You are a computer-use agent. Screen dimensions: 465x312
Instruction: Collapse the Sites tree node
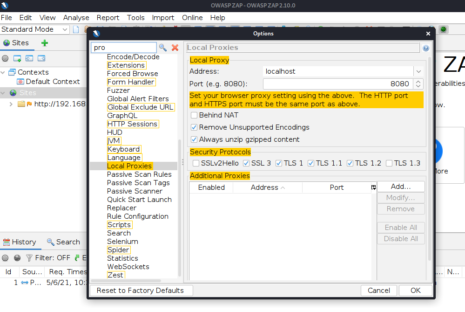point(3,93)
